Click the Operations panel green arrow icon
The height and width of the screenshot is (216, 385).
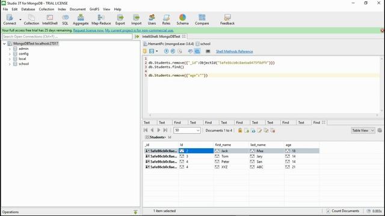click(x=135, y=212)
